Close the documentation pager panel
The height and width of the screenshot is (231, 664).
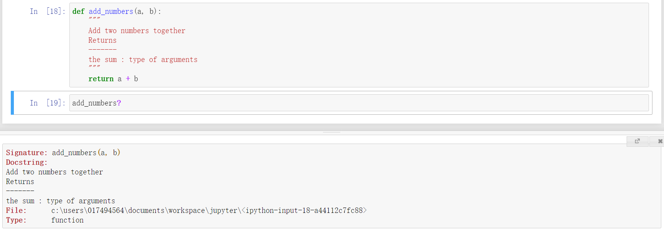pos(659,141)
